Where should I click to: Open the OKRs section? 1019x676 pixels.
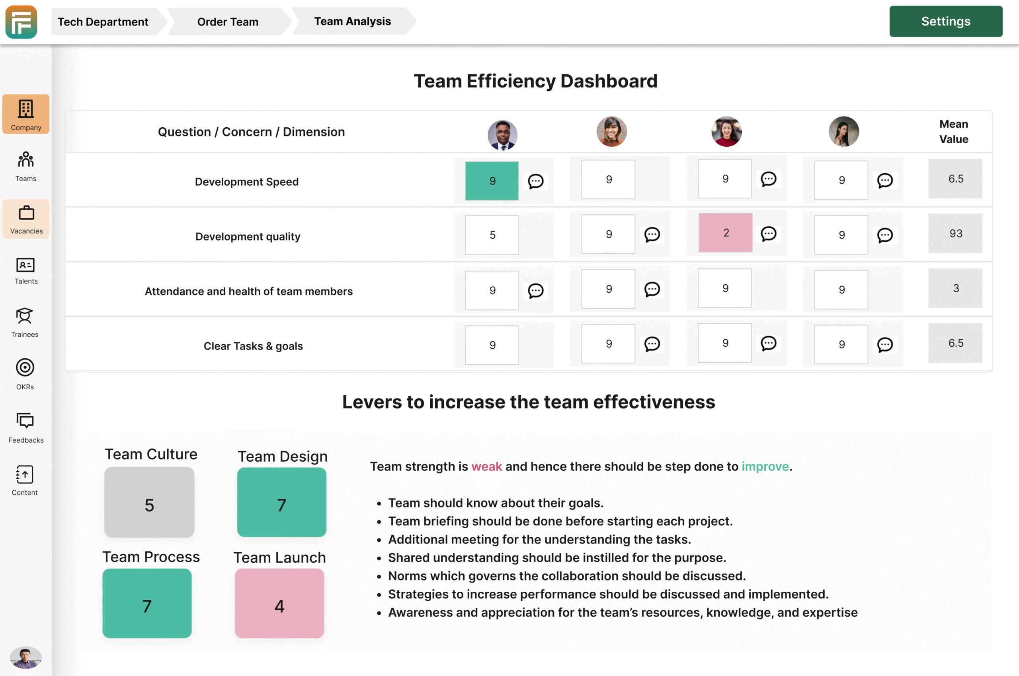pos(25,374)
